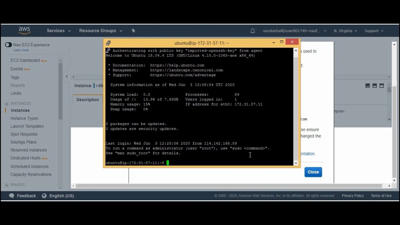Click the bottom horizontal scrollbar left arrow
The height and width of the screenshot is (225, 400).
tap(73, 186)
